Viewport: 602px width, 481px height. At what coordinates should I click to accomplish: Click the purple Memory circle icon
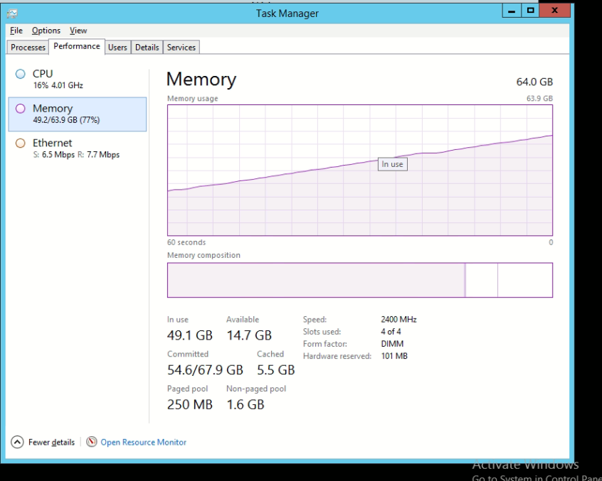[x=21, y=109]
